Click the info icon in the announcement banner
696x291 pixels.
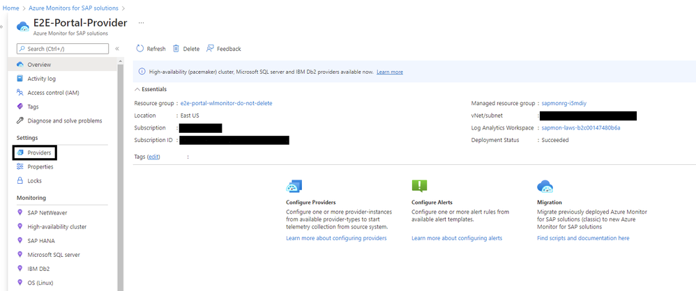(x=142, y=72)
